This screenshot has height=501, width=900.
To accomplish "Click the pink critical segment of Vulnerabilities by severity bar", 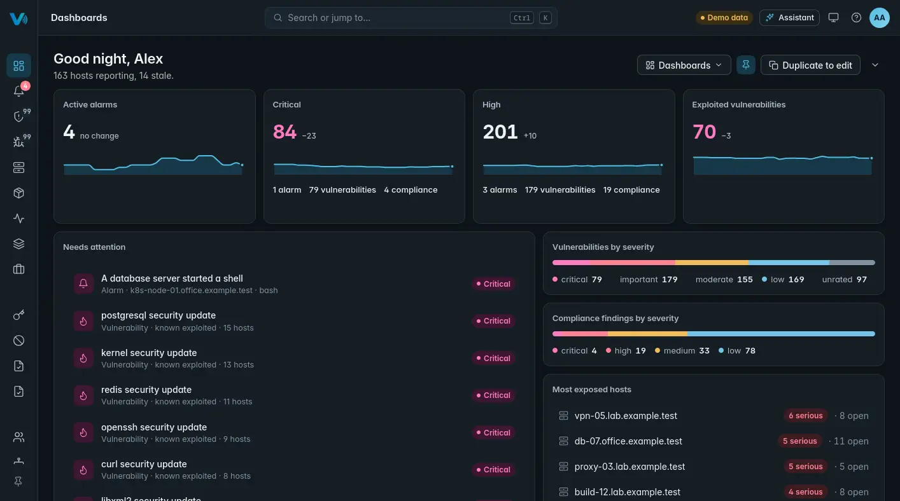I will (x=572, y=263).
